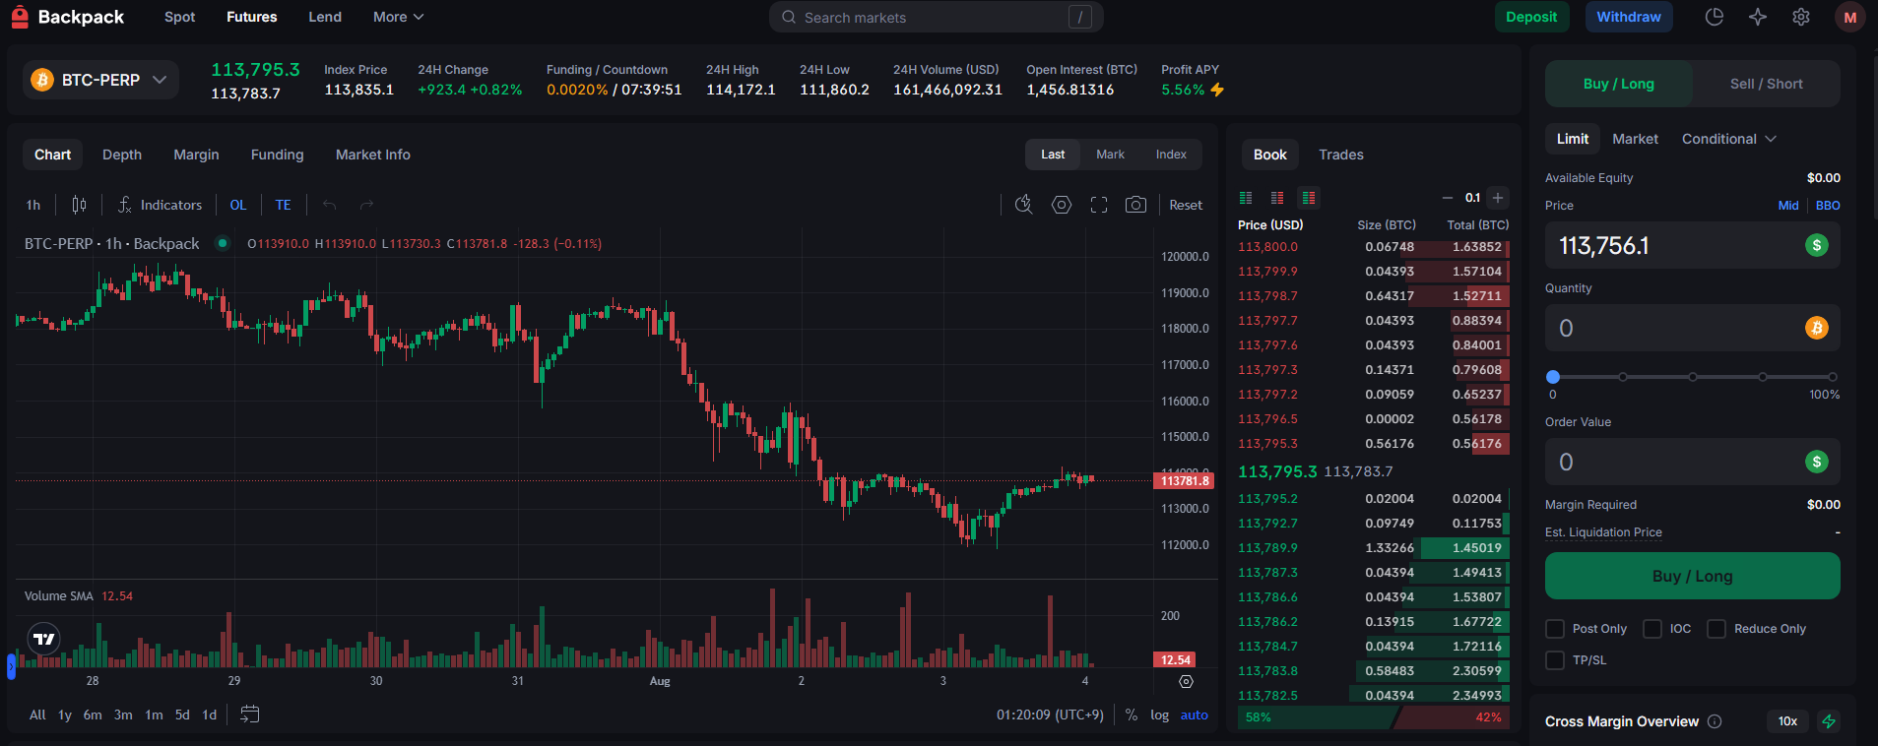Open chart scale settings gear
This screenshot has width=1878, height=746.
pos(1186,681)
